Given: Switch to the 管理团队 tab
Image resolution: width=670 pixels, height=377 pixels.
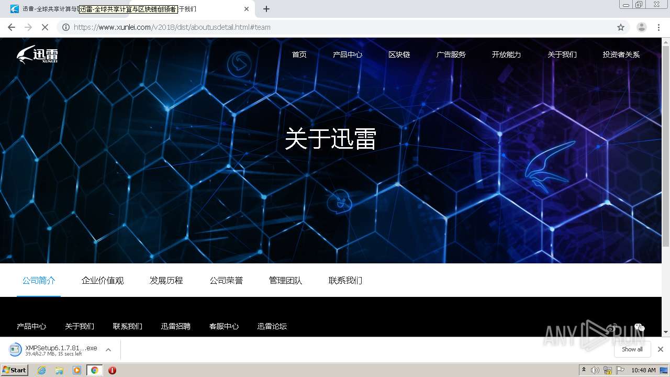Looking at the screenshot, I should [x=285, y=281].
